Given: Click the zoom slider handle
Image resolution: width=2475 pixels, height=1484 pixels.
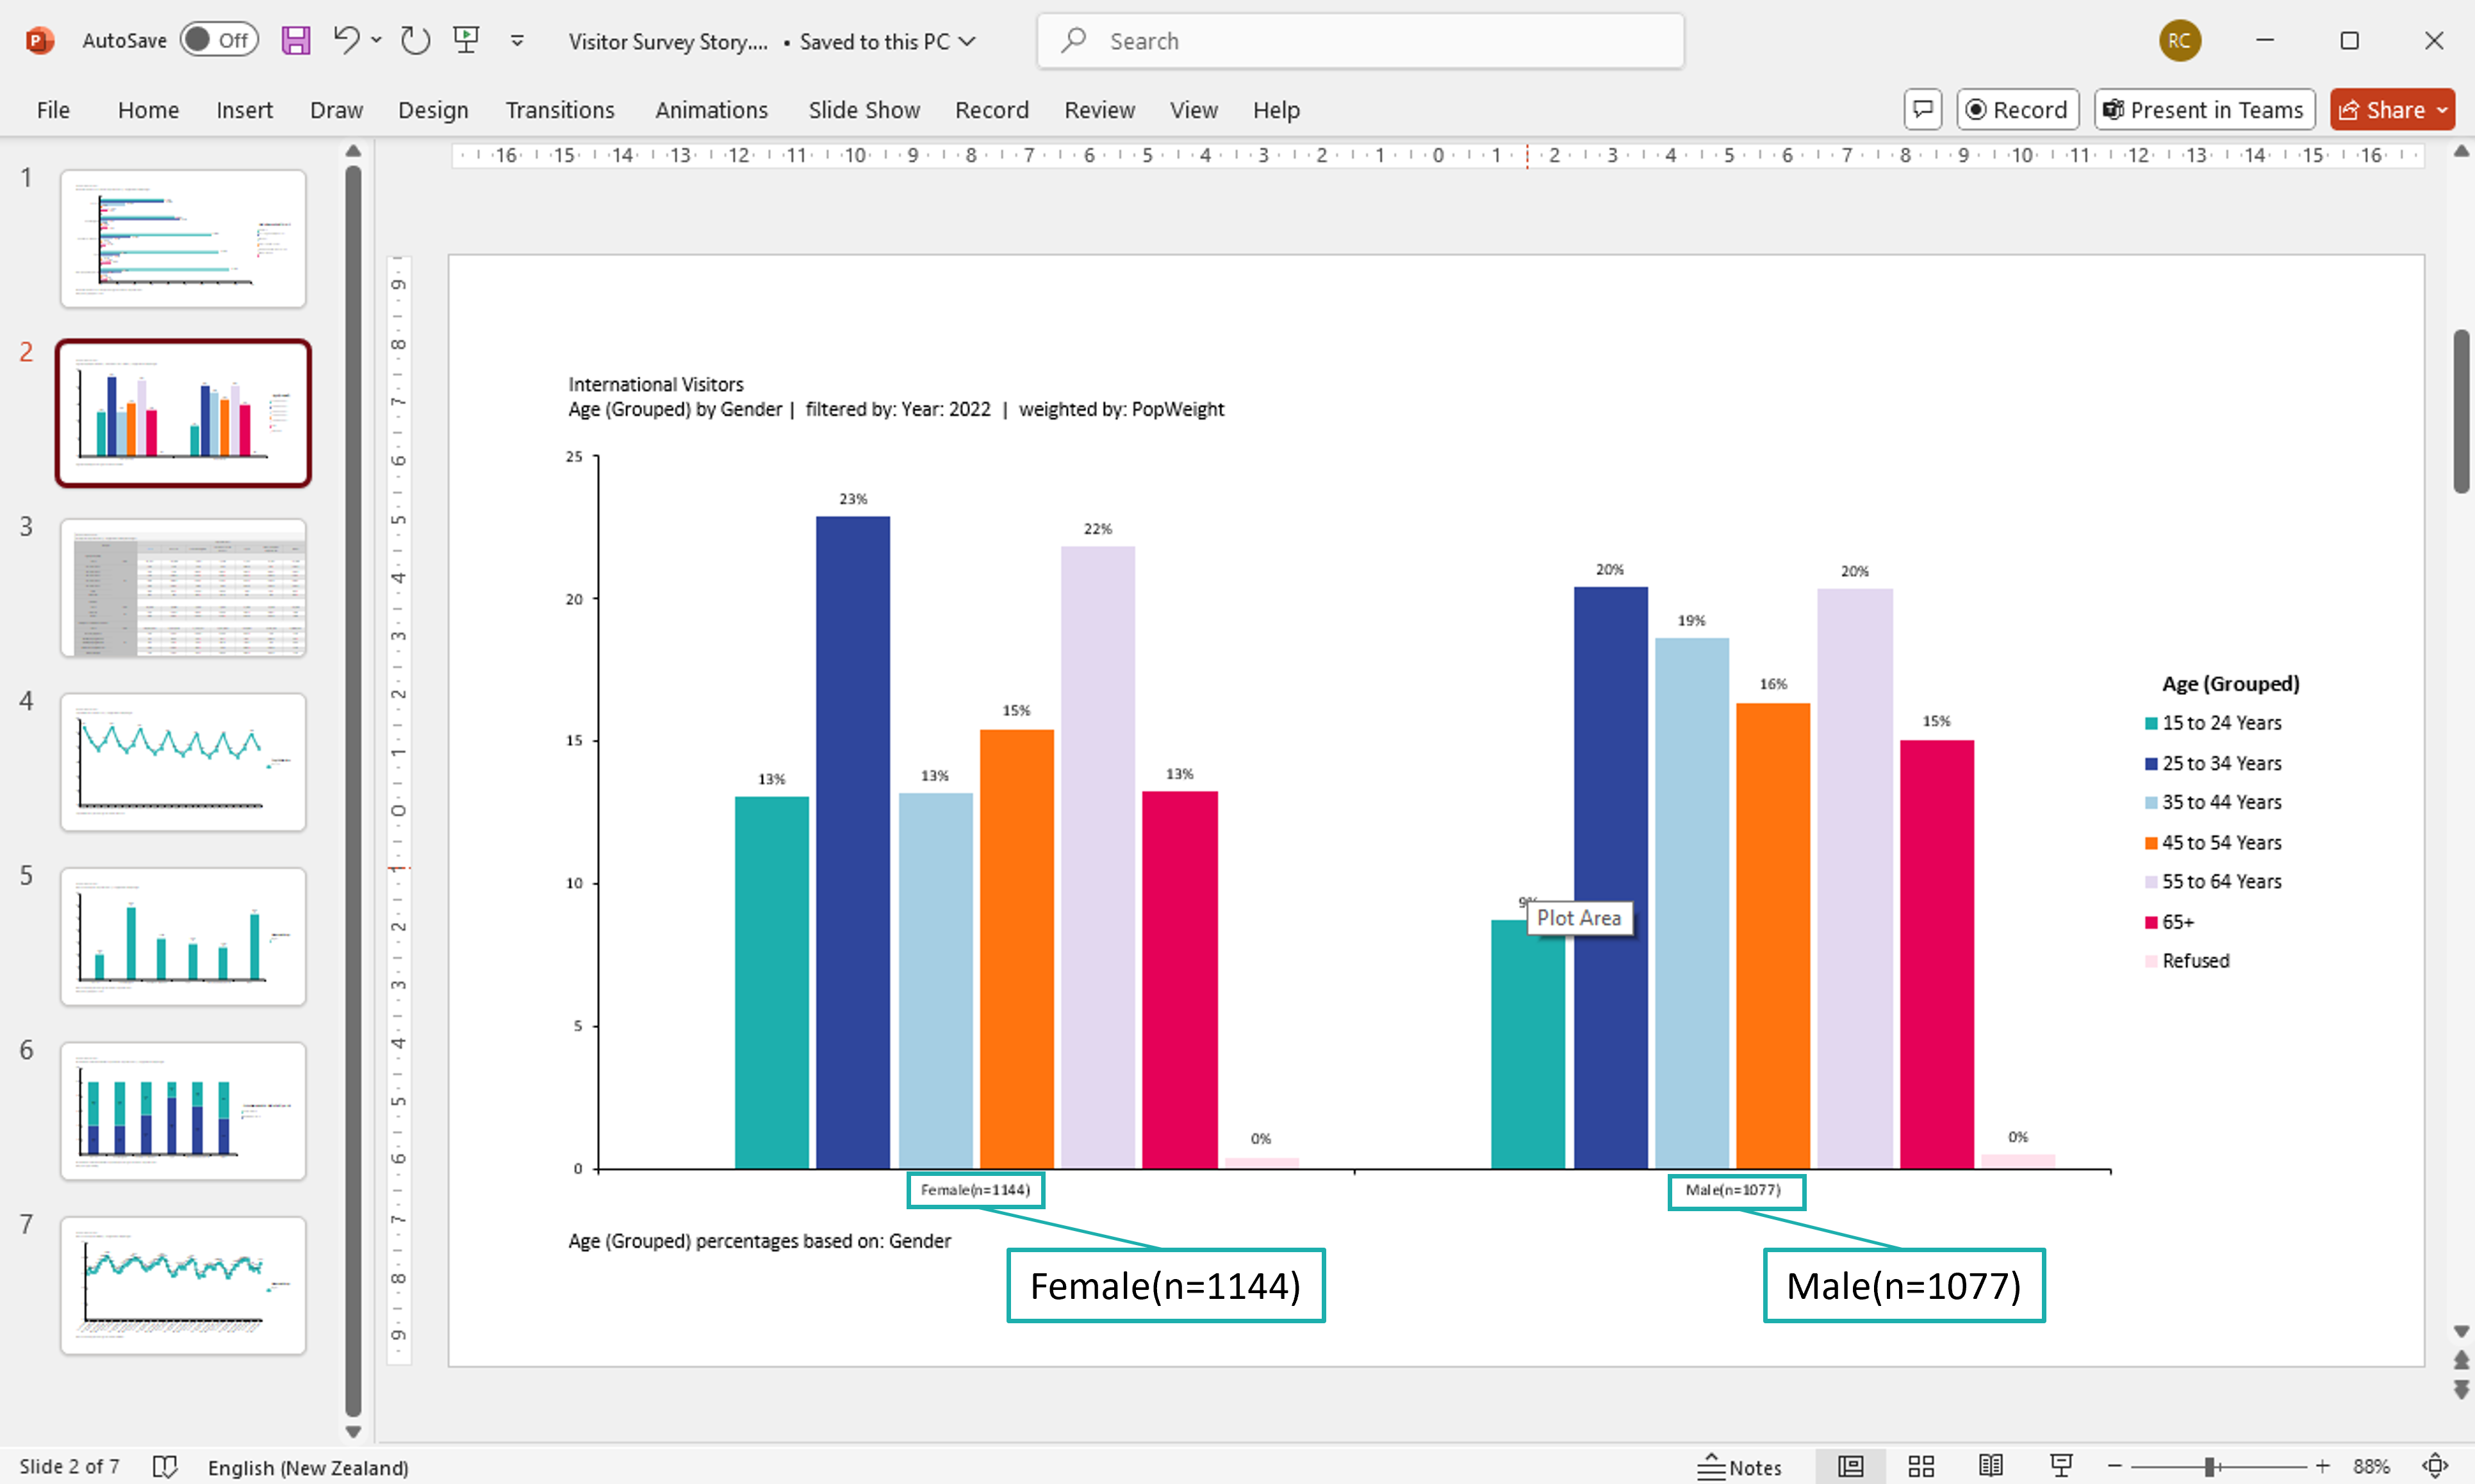Looking at the screenshot, I should tap(2209, 1467).
